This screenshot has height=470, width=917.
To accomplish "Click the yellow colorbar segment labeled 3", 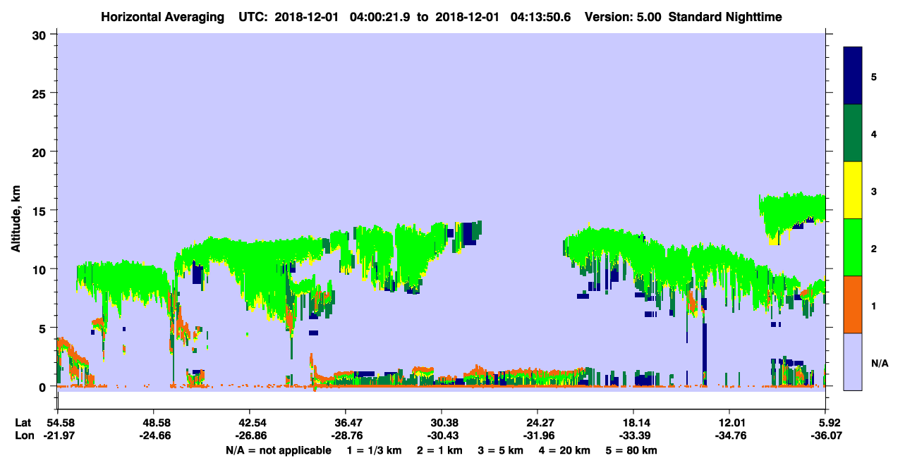I will pos(853,190).
